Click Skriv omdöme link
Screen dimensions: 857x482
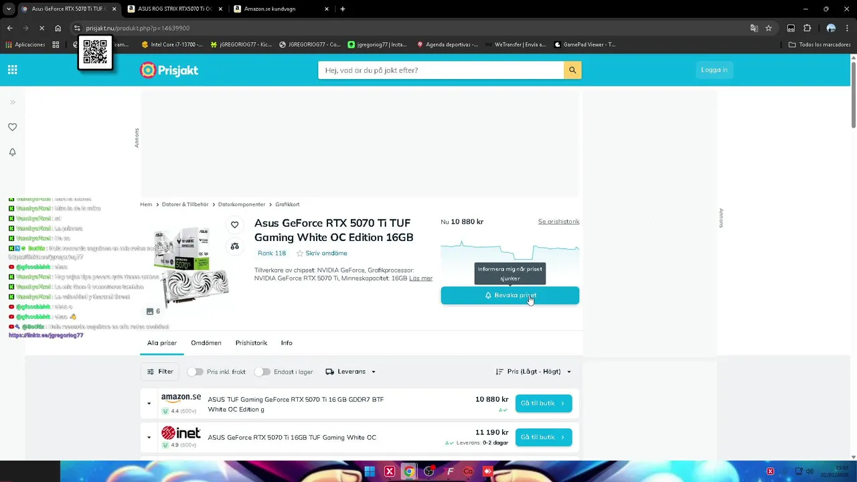pyautogui.click(x=326, y=253)
